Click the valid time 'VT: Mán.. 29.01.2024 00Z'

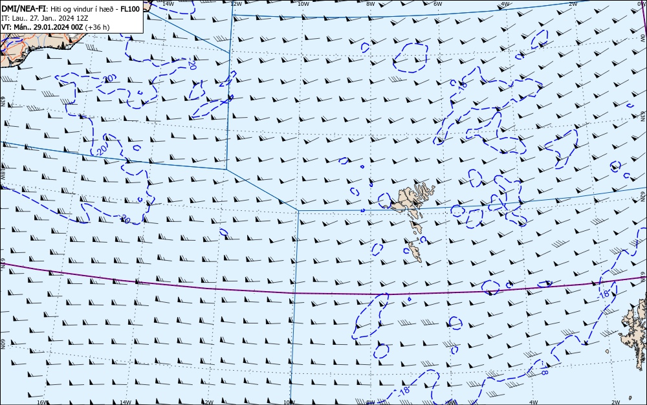[42, 27]
